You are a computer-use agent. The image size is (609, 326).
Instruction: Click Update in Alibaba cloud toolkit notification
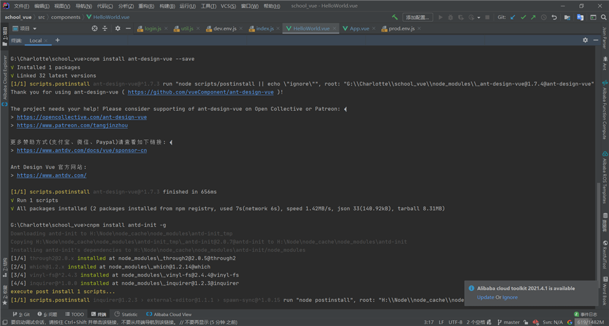point(485,298)
